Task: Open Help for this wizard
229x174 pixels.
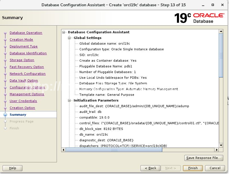Action: click(x=13, y=168)
